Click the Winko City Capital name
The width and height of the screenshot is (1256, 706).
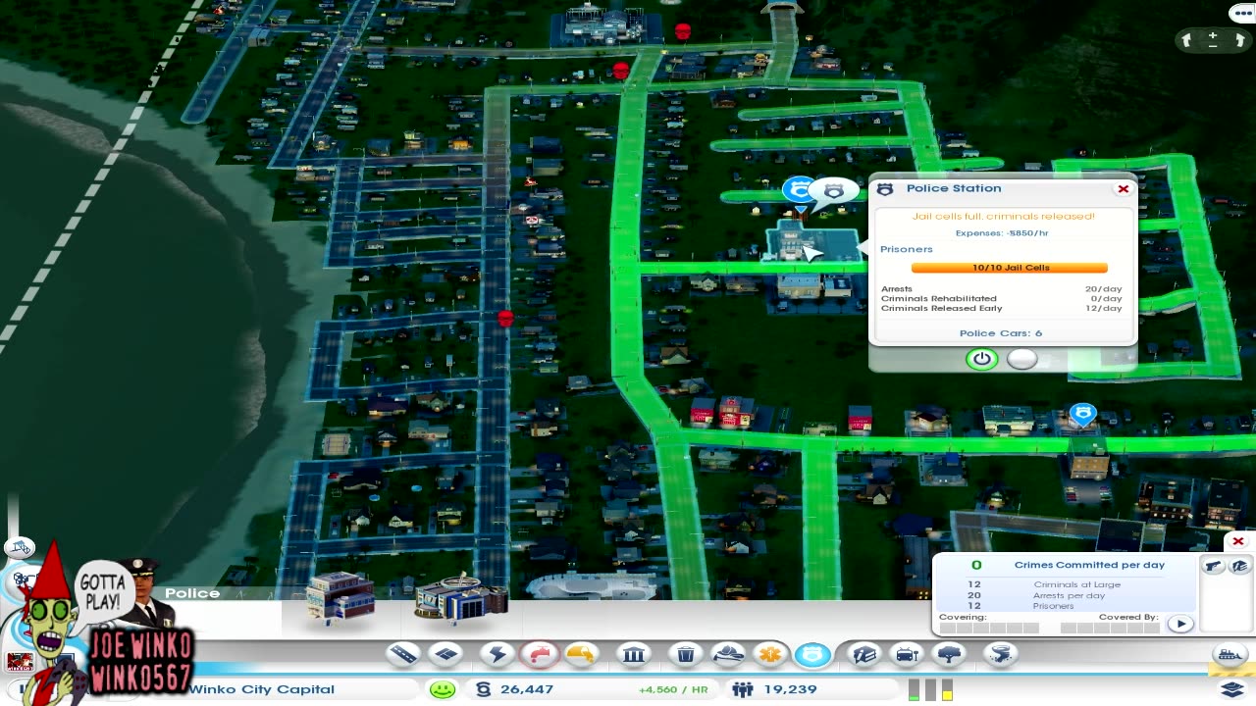[262, 689]
